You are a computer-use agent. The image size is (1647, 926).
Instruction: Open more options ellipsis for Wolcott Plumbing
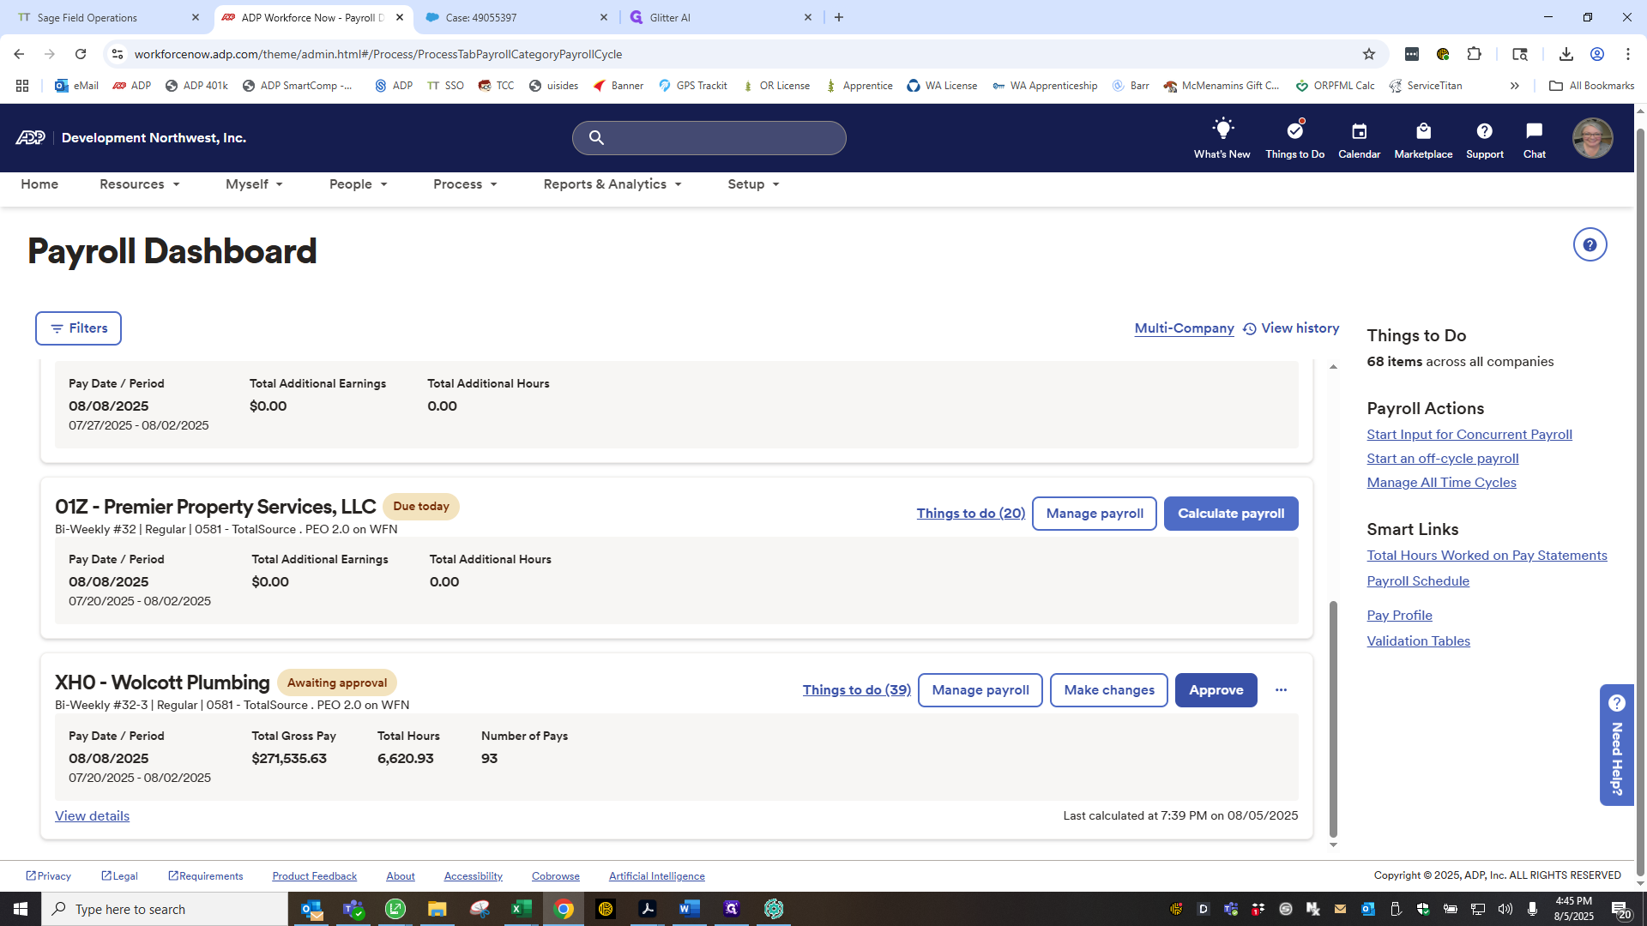tap(1281, 690)
